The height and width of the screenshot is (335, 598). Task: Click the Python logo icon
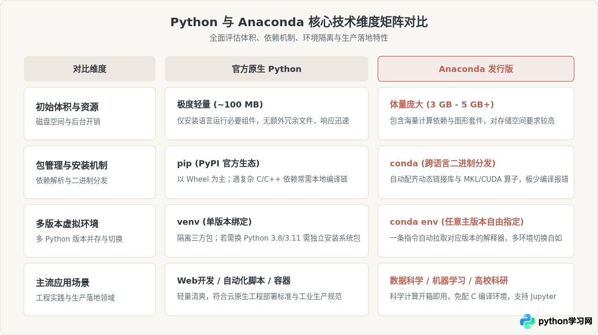pos(527,321)
